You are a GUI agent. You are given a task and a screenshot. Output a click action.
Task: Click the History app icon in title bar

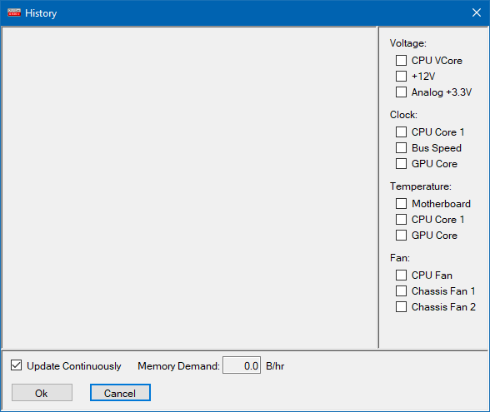(14, 12)
